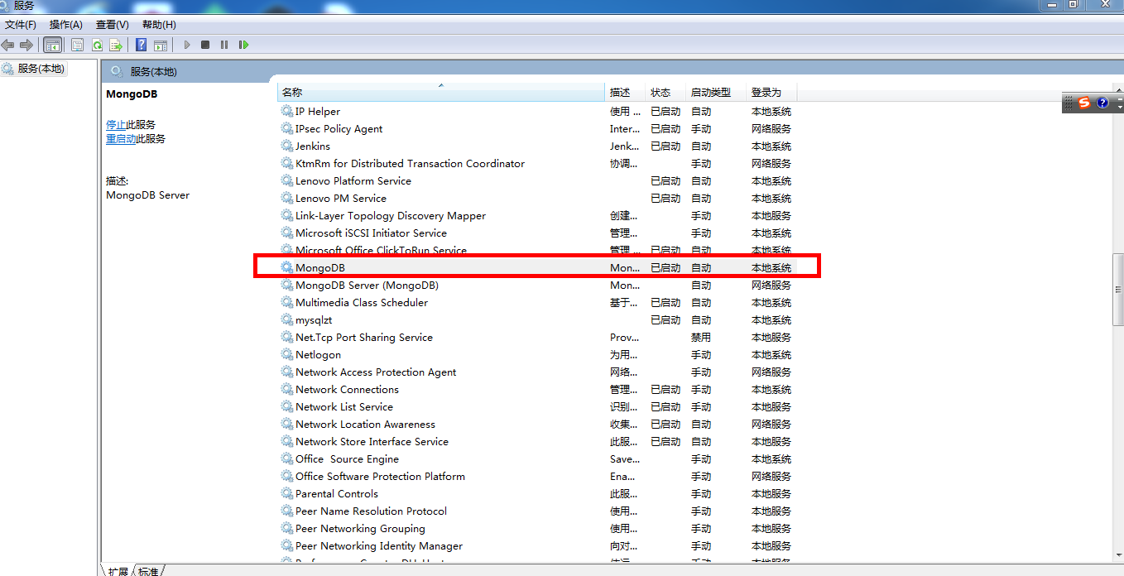Select the Network List Service row
This screenshot has width=1124, height=576.
tap(536, 406)
